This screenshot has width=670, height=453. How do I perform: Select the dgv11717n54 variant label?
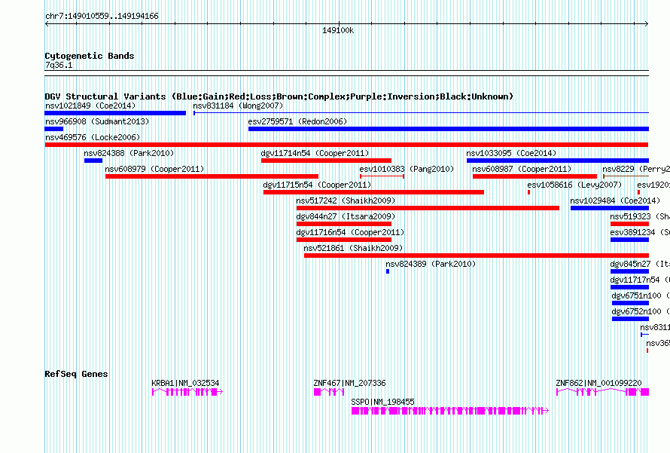[640, 280]
